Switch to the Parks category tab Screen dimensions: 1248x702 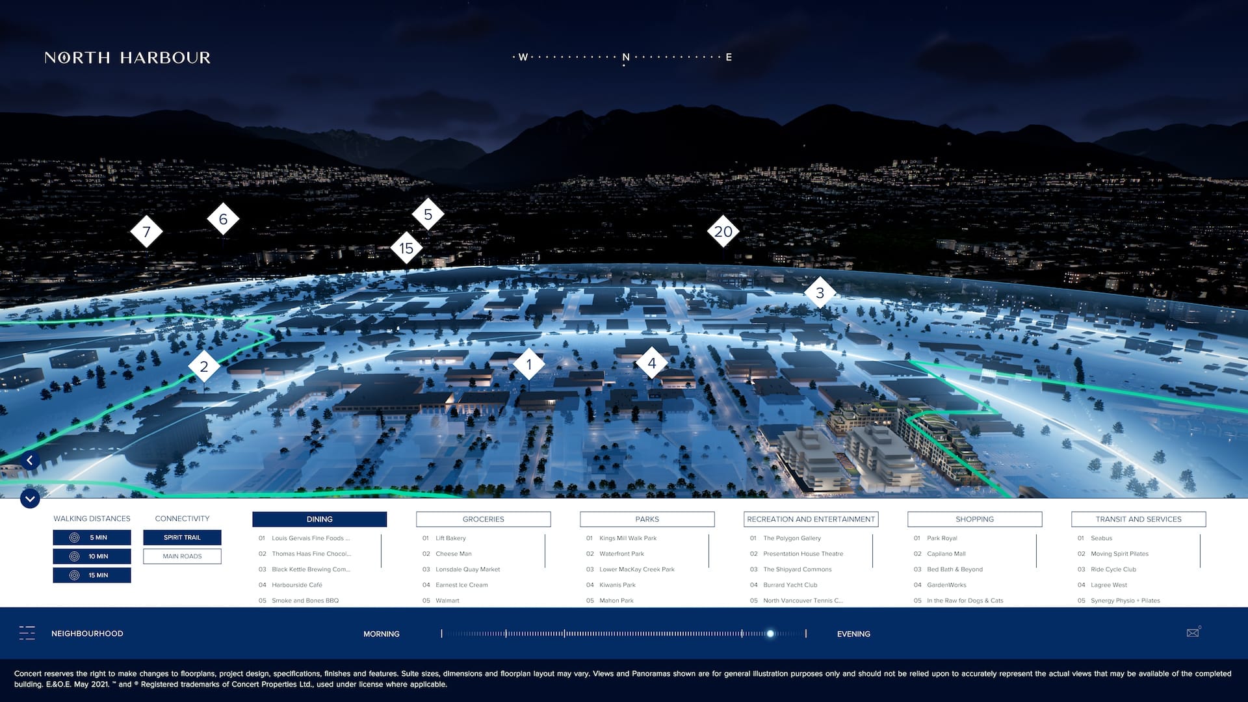coord(647,519)
